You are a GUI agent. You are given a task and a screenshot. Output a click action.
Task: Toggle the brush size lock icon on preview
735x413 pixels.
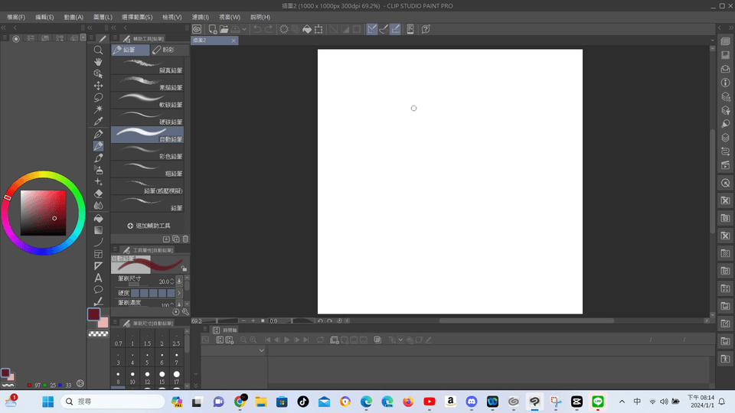pos(185,268)
